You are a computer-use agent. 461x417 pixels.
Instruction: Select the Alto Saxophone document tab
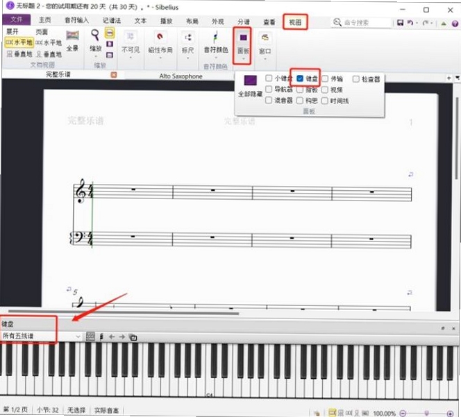pyautogui.click(x=181, y=76)
